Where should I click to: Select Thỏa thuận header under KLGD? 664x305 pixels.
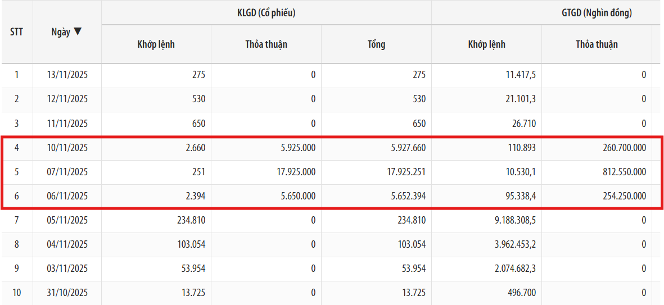point(266,44)
